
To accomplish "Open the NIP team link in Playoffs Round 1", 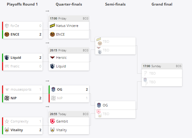I will pos(14,98).
